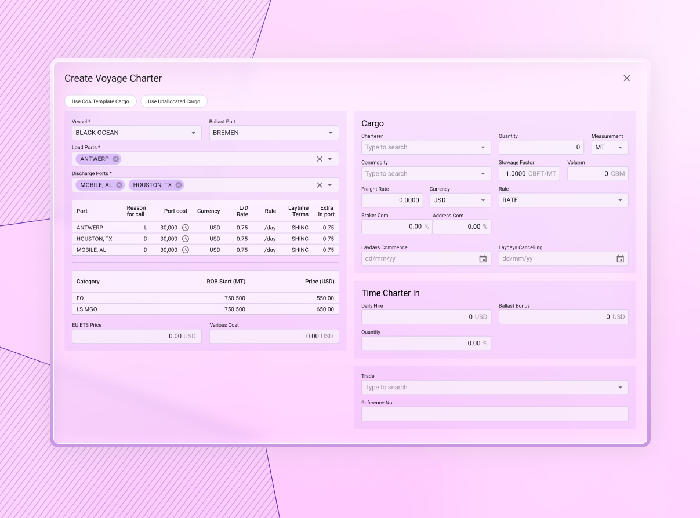This screenshot has width=700, height=518.
Task: Focus the Reference No field
Action: (x=495, y=414)
